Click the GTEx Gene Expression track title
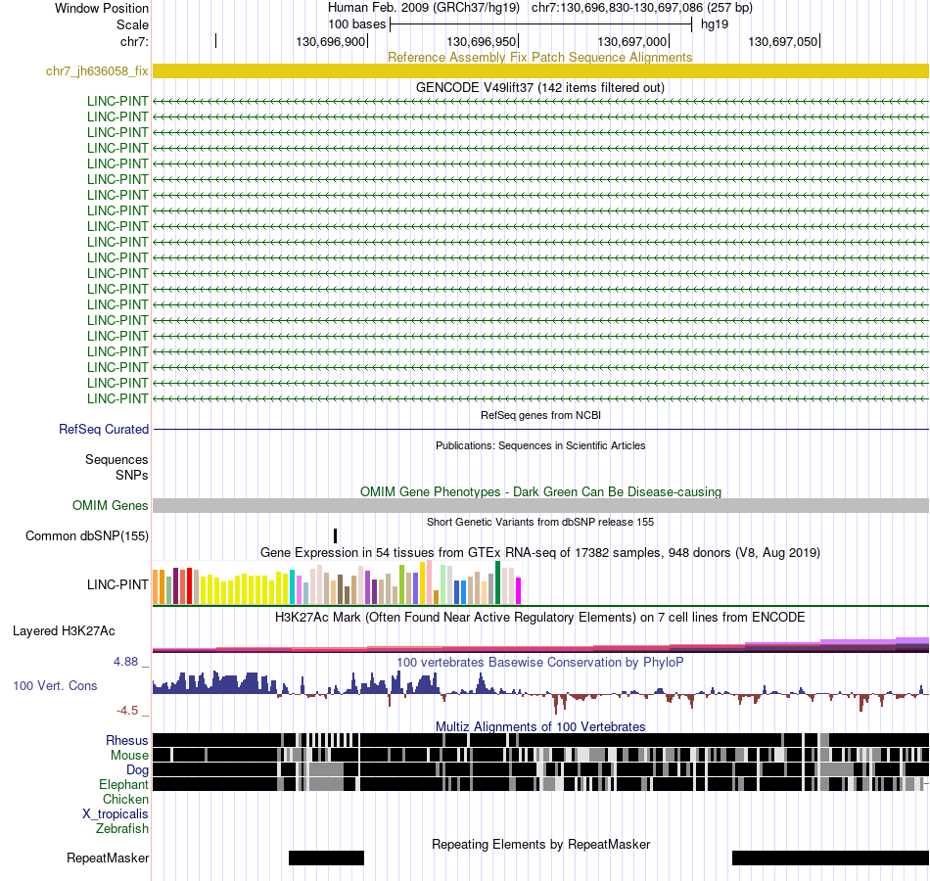This screenshot has width=930, height=881. [x=539, y=552]
